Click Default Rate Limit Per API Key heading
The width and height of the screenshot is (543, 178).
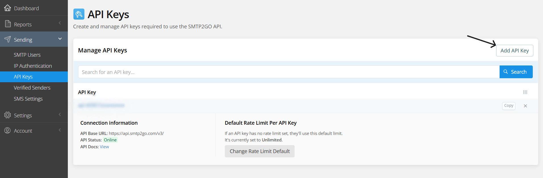261,123
